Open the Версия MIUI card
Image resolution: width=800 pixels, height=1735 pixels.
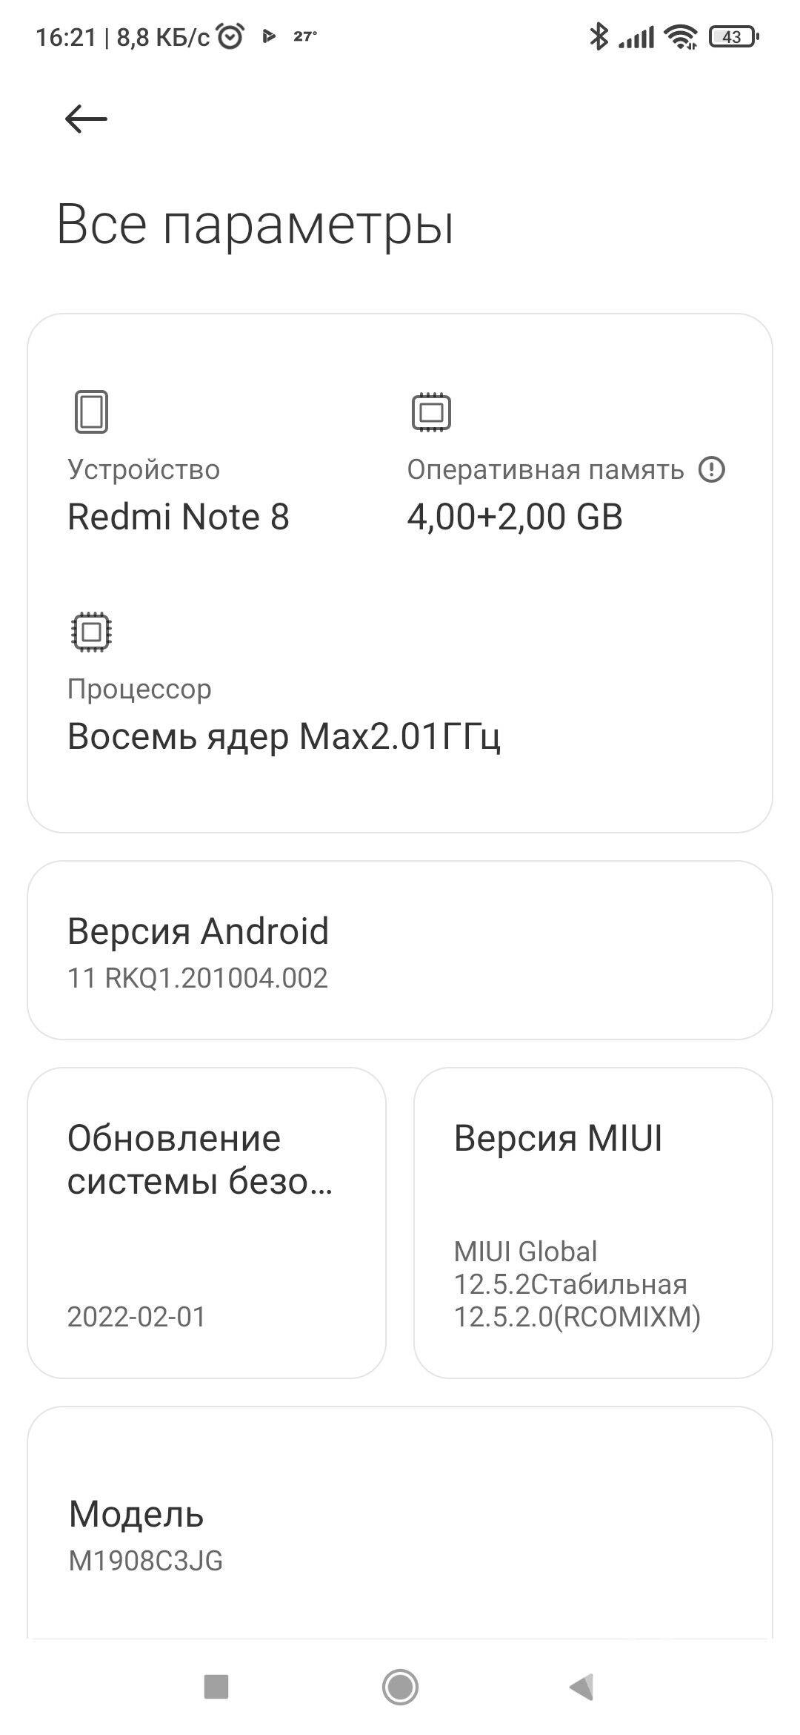coord(593,1223)
